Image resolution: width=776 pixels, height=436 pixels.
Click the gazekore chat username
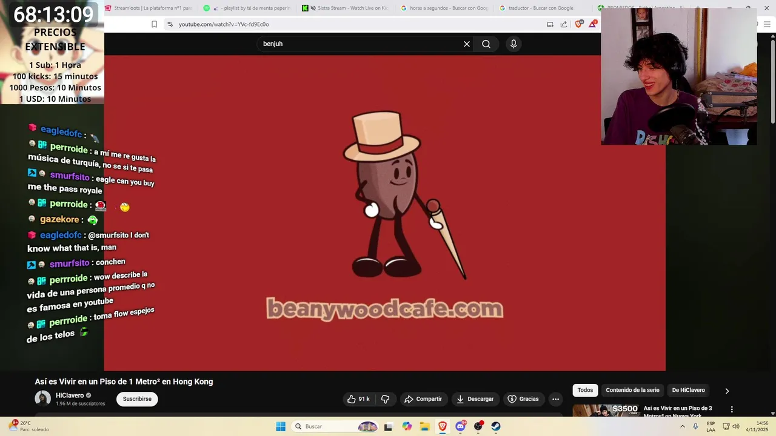(x=59, y=219)
